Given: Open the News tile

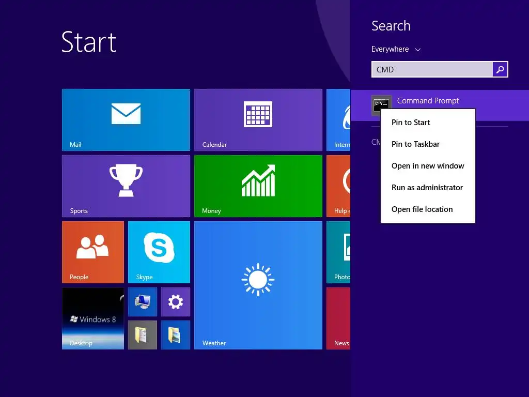Looking at the screenshot, I should tap(338, 318).
